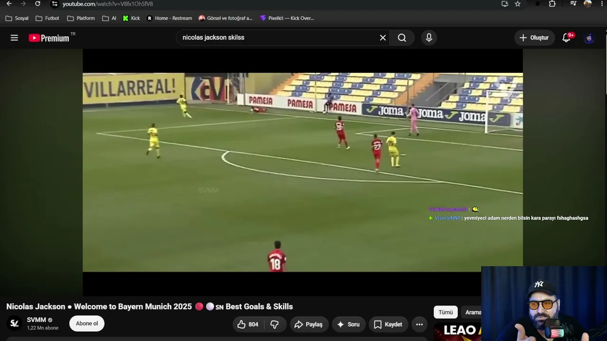The width and height of the screenshot is (607, 341).
Task: Open the YouTube account avatar menu
Action: pos(589,38)
